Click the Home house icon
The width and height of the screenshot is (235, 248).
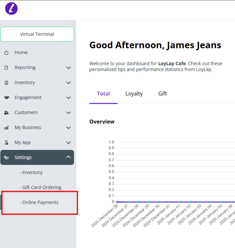[6, 53]
